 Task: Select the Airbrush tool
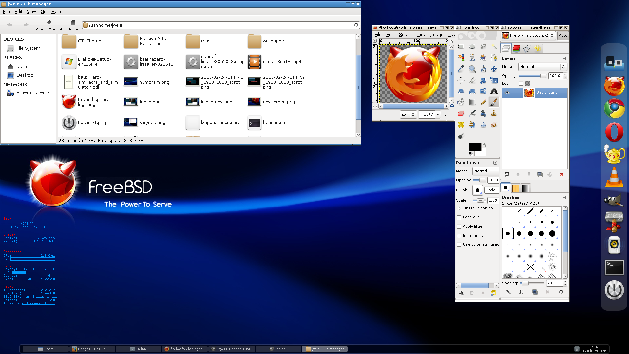tap(472, 113)
